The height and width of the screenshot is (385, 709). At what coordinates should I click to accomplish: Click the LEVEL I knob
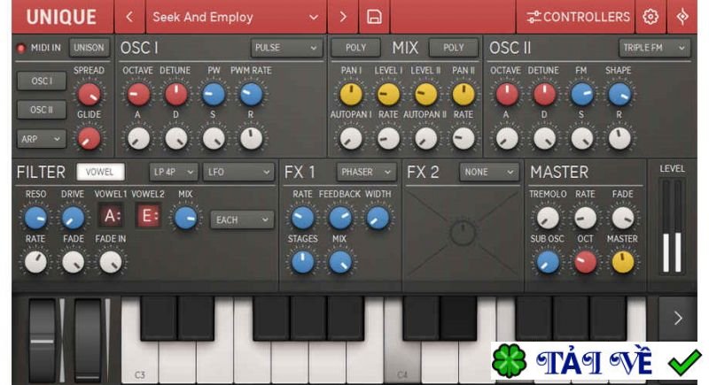(x=388, y=94)
